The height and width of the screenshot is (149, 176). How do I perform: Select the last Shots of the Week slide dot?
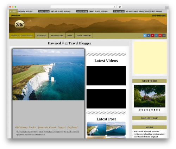click(x=159, y=110)
